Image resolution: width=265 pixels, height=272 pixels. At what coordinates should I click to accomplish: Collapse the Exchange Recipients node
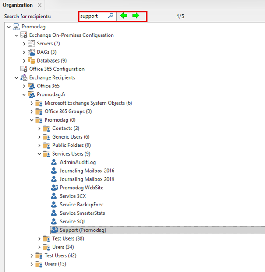[16, 78]
